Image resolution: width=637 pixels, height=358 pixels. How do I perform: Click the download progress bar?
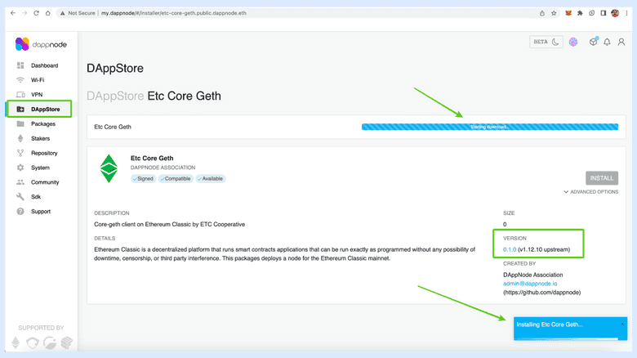click(x=489, y=127)
